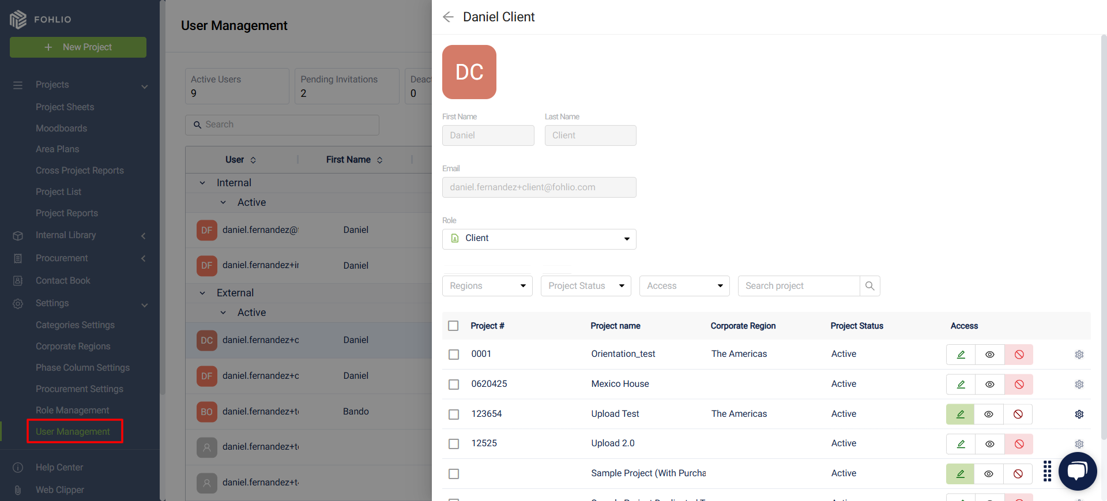The image size is (1107, 501).
Task: Click the user Search field in User Management
Action: click(282, 125)
